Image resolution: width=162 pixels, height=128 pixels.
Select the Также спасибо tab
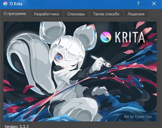tap(106, 14)
